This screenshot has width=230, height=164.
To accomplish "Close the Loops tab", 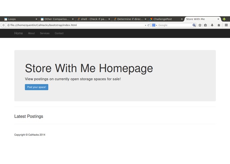I will [x=36, y=19].
